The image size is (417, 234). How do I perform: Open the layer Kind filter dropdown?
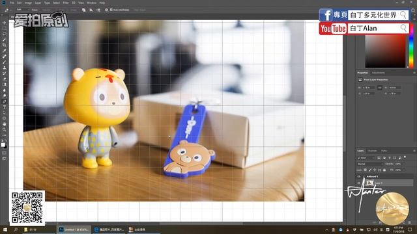point(366,158)
